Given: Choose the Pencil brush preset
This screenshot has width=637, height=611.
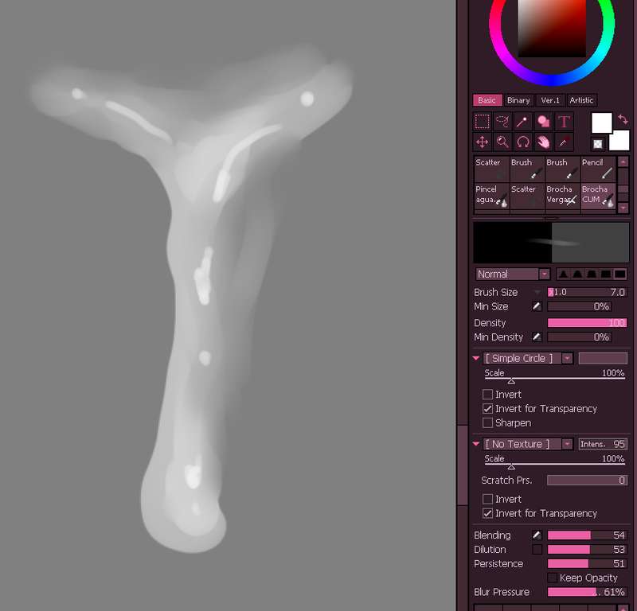Looking at the screenshot, I should click(598, 169).
